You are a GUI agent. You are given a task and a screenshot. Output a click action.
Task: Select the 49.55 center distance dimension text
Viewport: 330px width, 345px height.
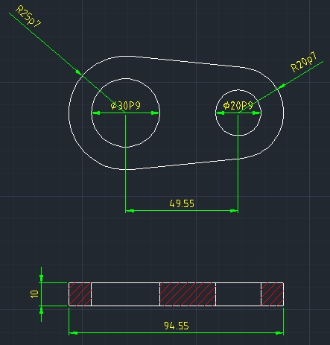pos(182,203)
